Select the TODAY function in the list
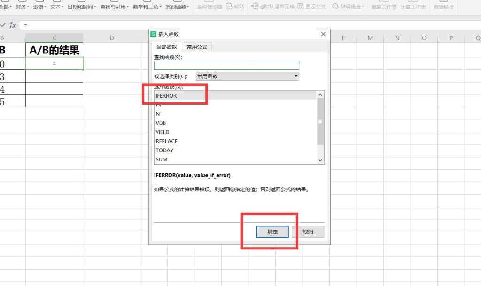Screen dimensions: 481x286 164,150
